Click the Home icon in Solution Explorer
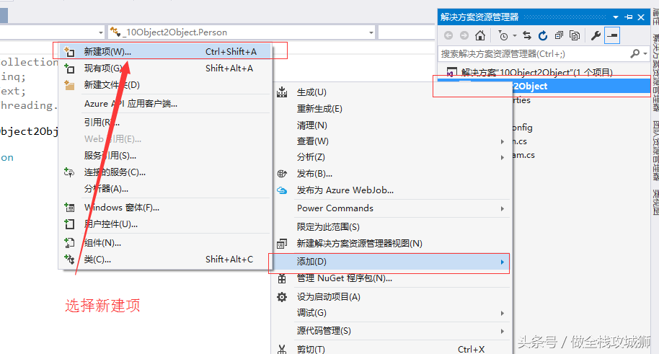This screenshot has height=354, width=659. (x=480, y=36)
